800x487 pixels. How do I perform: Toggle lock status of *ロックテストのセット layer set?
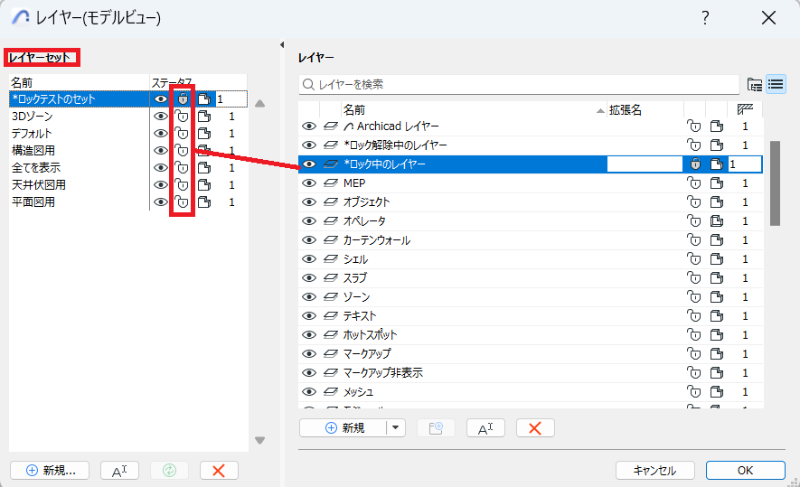tap(183, 98)
